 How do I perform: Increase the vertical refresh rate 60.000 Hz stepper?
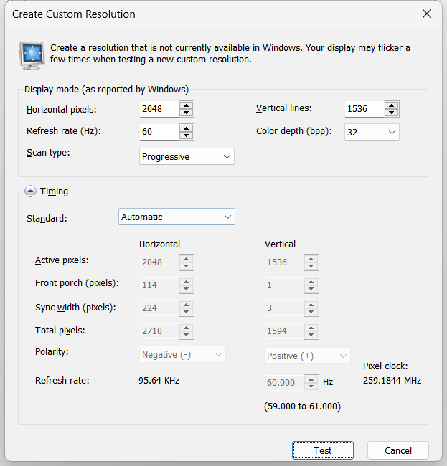pos(311,379)
